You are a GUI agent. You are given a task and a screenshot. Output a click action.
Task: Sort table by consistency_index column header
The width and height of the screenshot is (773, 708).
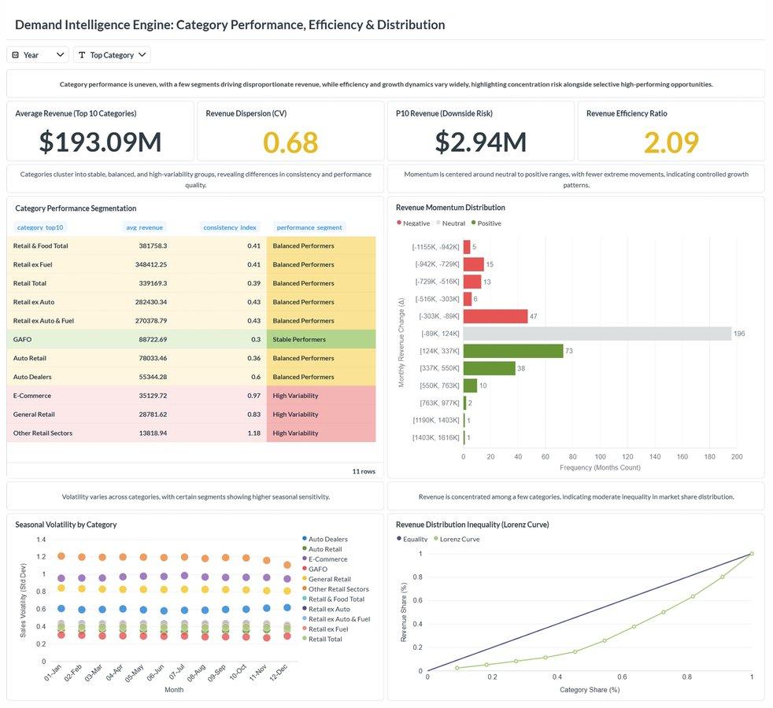click(230, 227)
